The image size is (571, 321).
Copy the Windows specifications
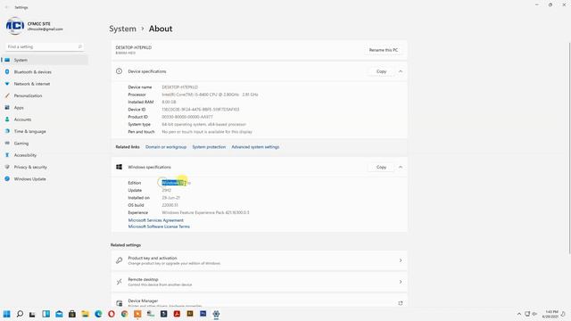click(x=381, y=167)
